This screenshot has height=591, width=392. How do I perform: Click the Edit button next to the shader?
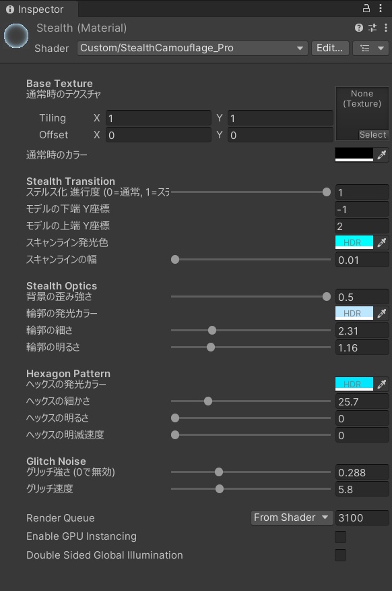tap(329, 49)
